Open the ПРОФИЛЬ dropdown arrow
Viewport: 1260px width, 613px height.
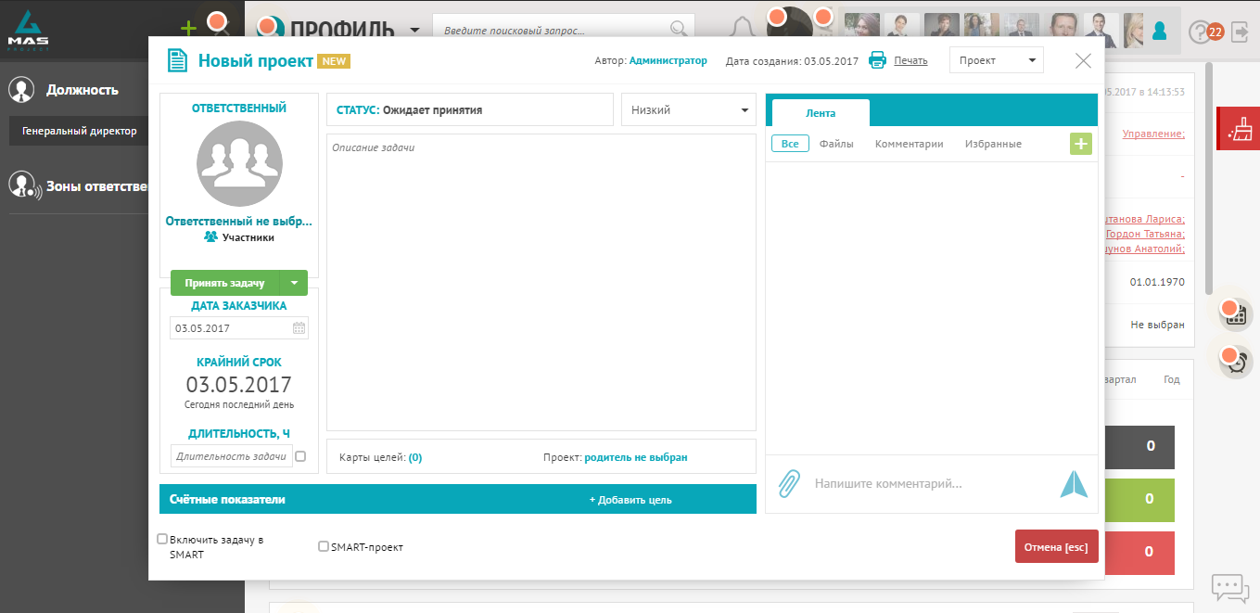[414, 30]
